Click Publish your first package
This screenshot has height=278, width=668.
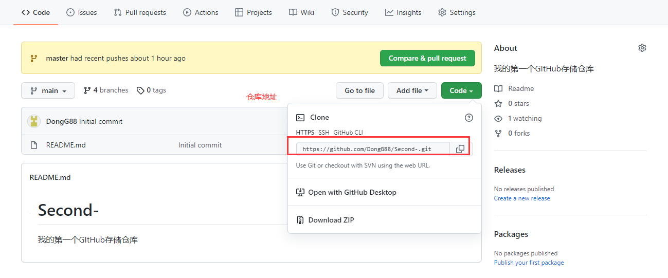pos(529,263)
